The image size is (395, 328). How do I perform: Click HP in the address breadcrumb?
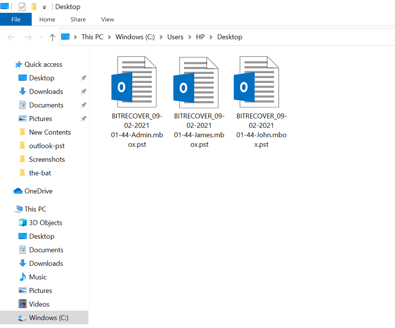point(200,37)
